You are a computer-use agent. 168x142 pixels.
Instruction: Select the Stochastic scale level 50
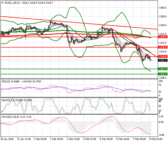(x=160, y=106)
